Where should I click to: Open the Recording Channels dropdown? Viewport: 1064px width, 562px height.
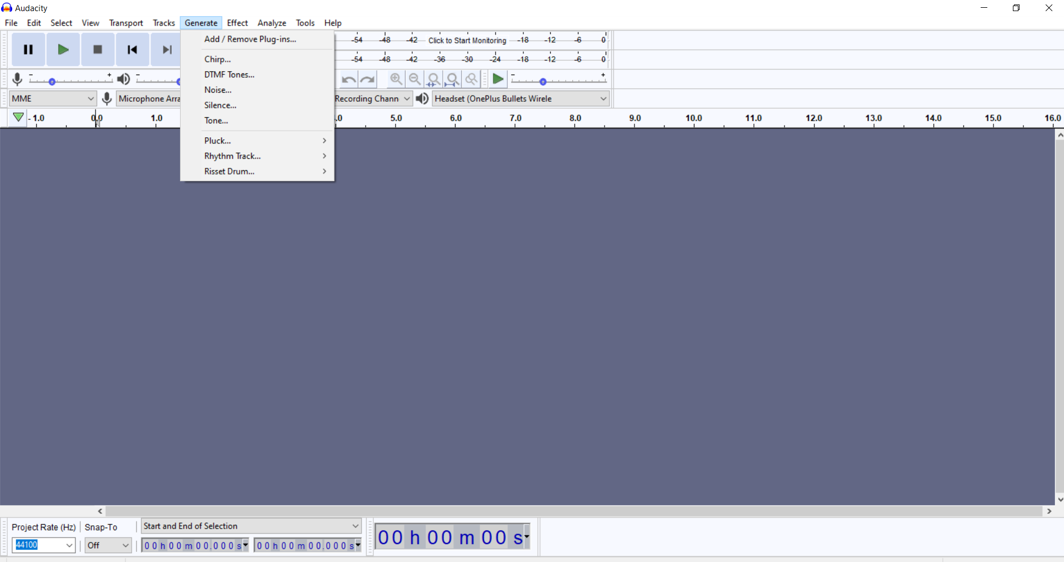[373, 99]
